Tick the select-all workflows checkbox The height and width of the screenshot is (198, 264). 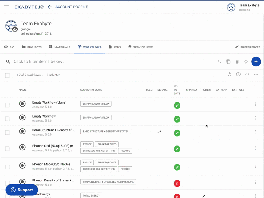click(x=7, y=75)
